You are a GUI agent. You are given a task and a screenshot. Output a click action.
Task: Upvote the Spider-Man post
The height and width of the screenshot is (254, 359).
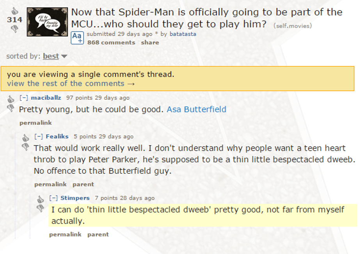[14, 11]
